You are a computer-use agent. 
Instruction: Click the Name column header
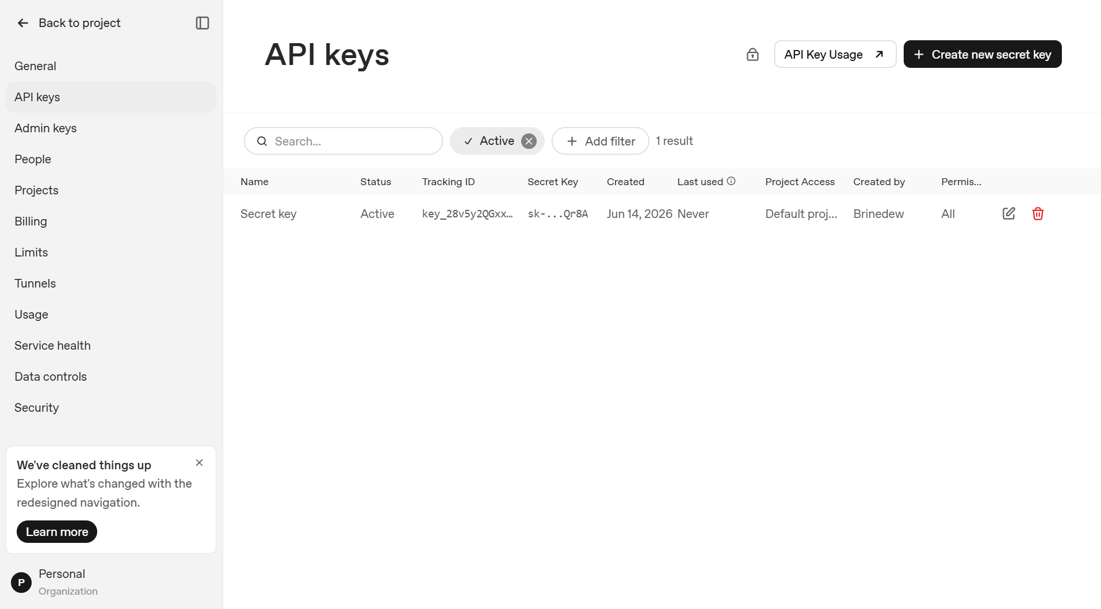point(254,182)
